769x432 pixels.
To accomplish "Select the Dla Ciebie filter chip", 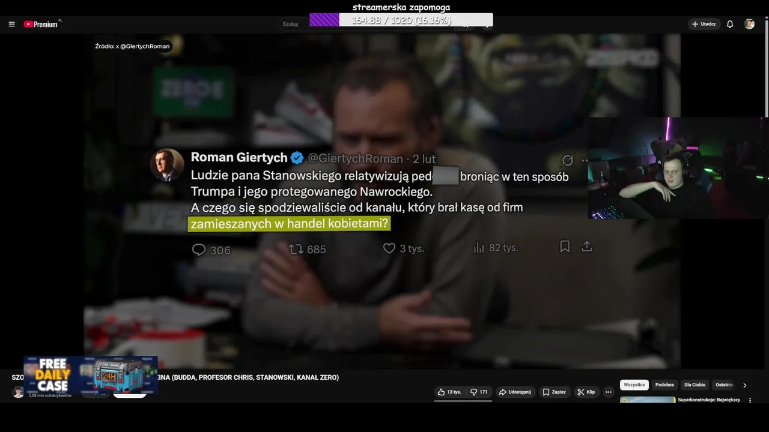I will point(695,385).
